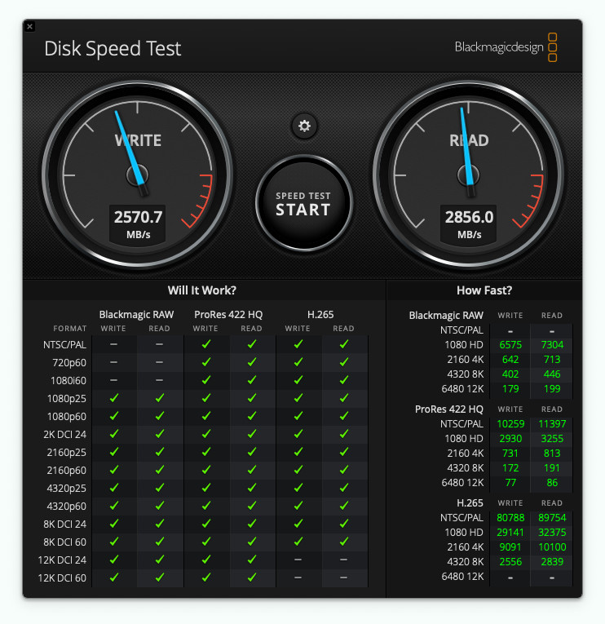Click the Will It Work? heading
Image resolution: width=605 pixels, height=624 pixels.
click(202, 290)
